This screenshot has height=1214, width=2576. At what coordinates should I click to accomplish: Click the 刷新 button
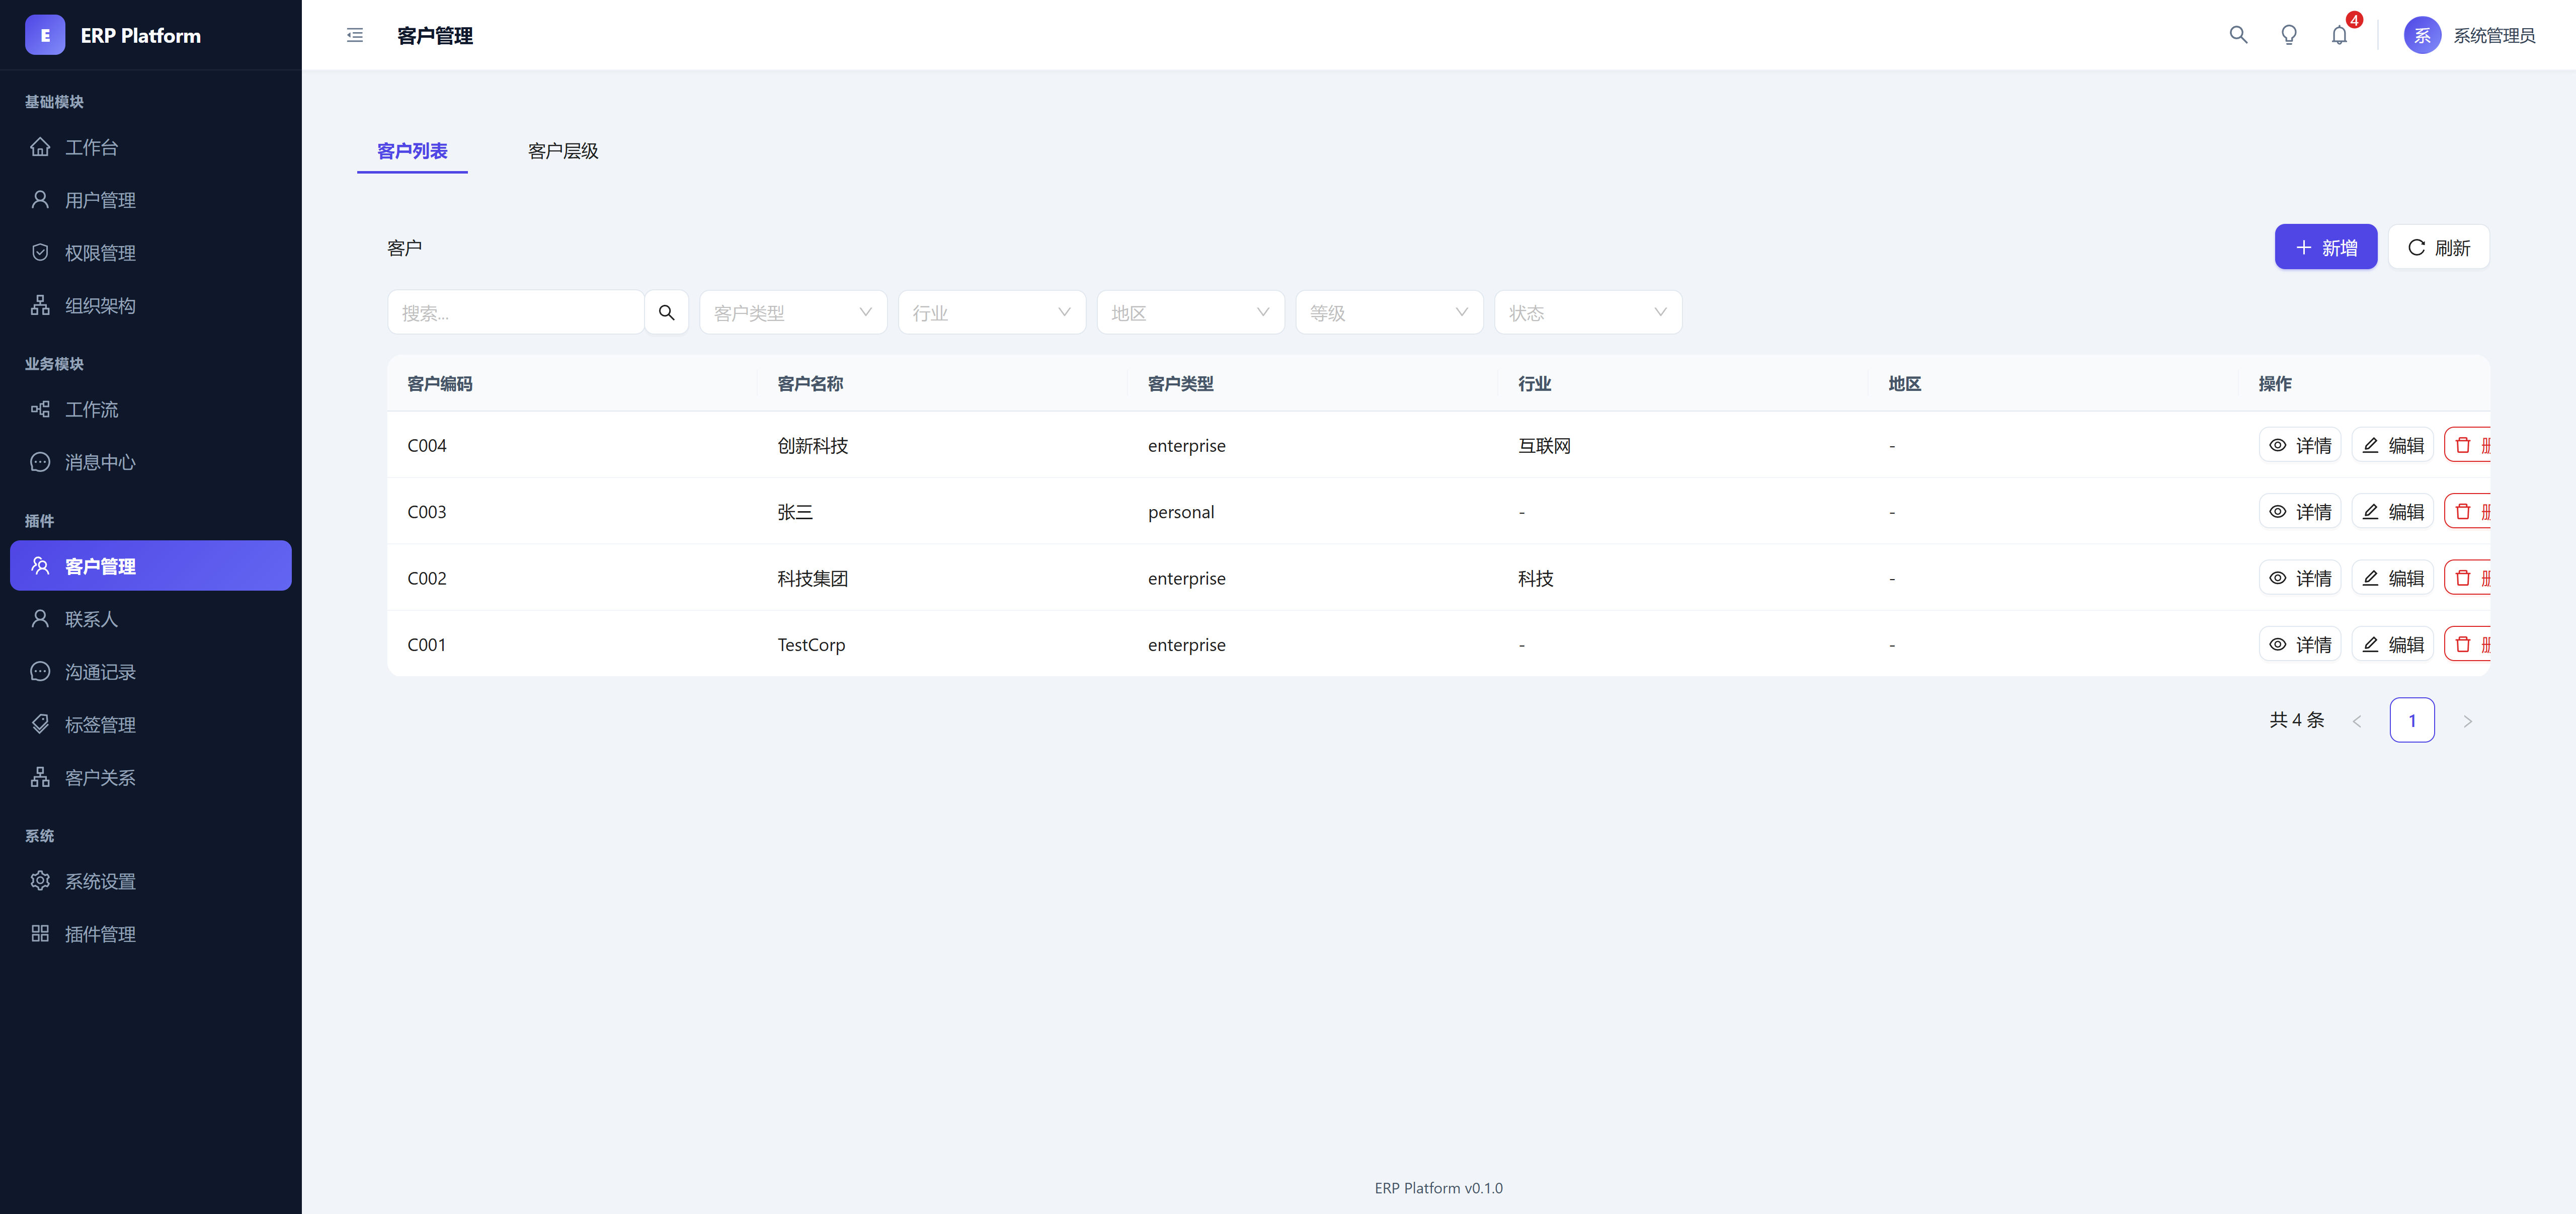coord(2438,248)
